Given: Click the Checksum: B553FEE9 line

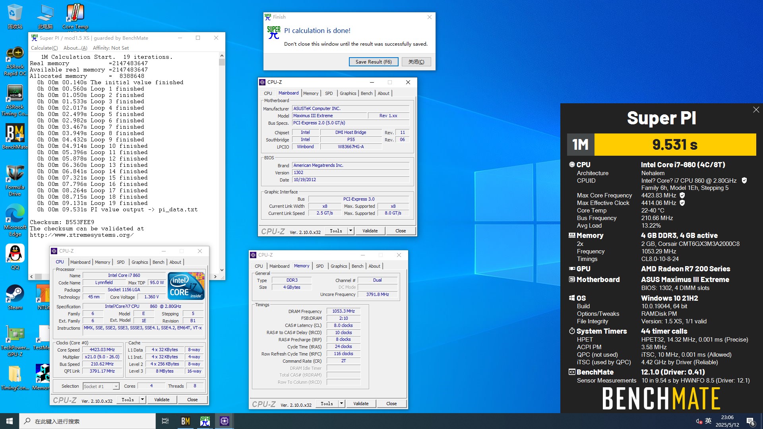Looking at the screenshot, I should (62, 222).
